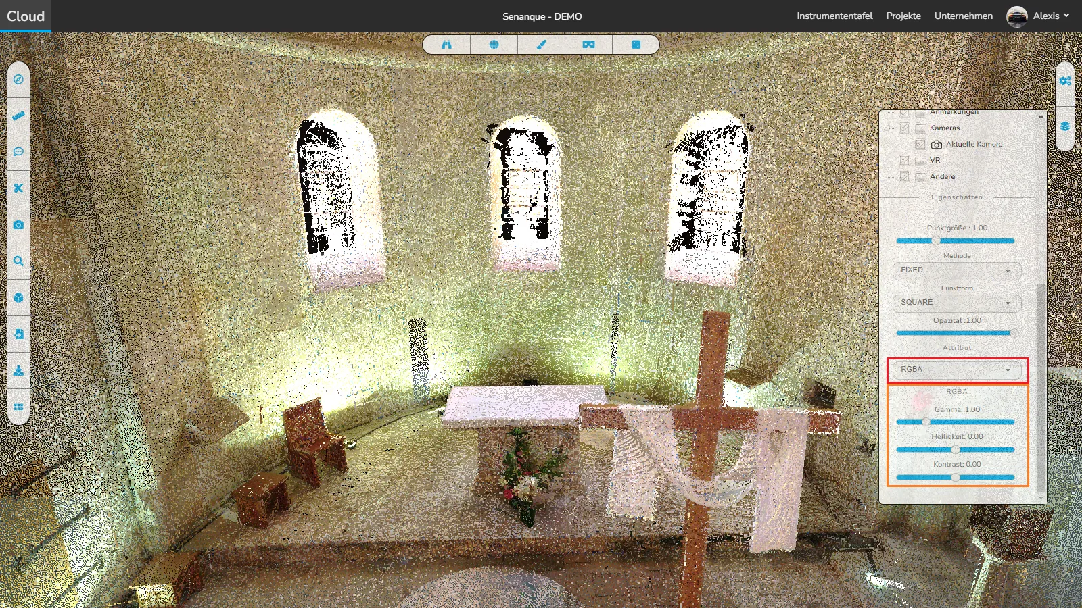The height and width of the screenshot is (608, 1082).
Task: Click the binoculars view icon
Action: [446, 45]
